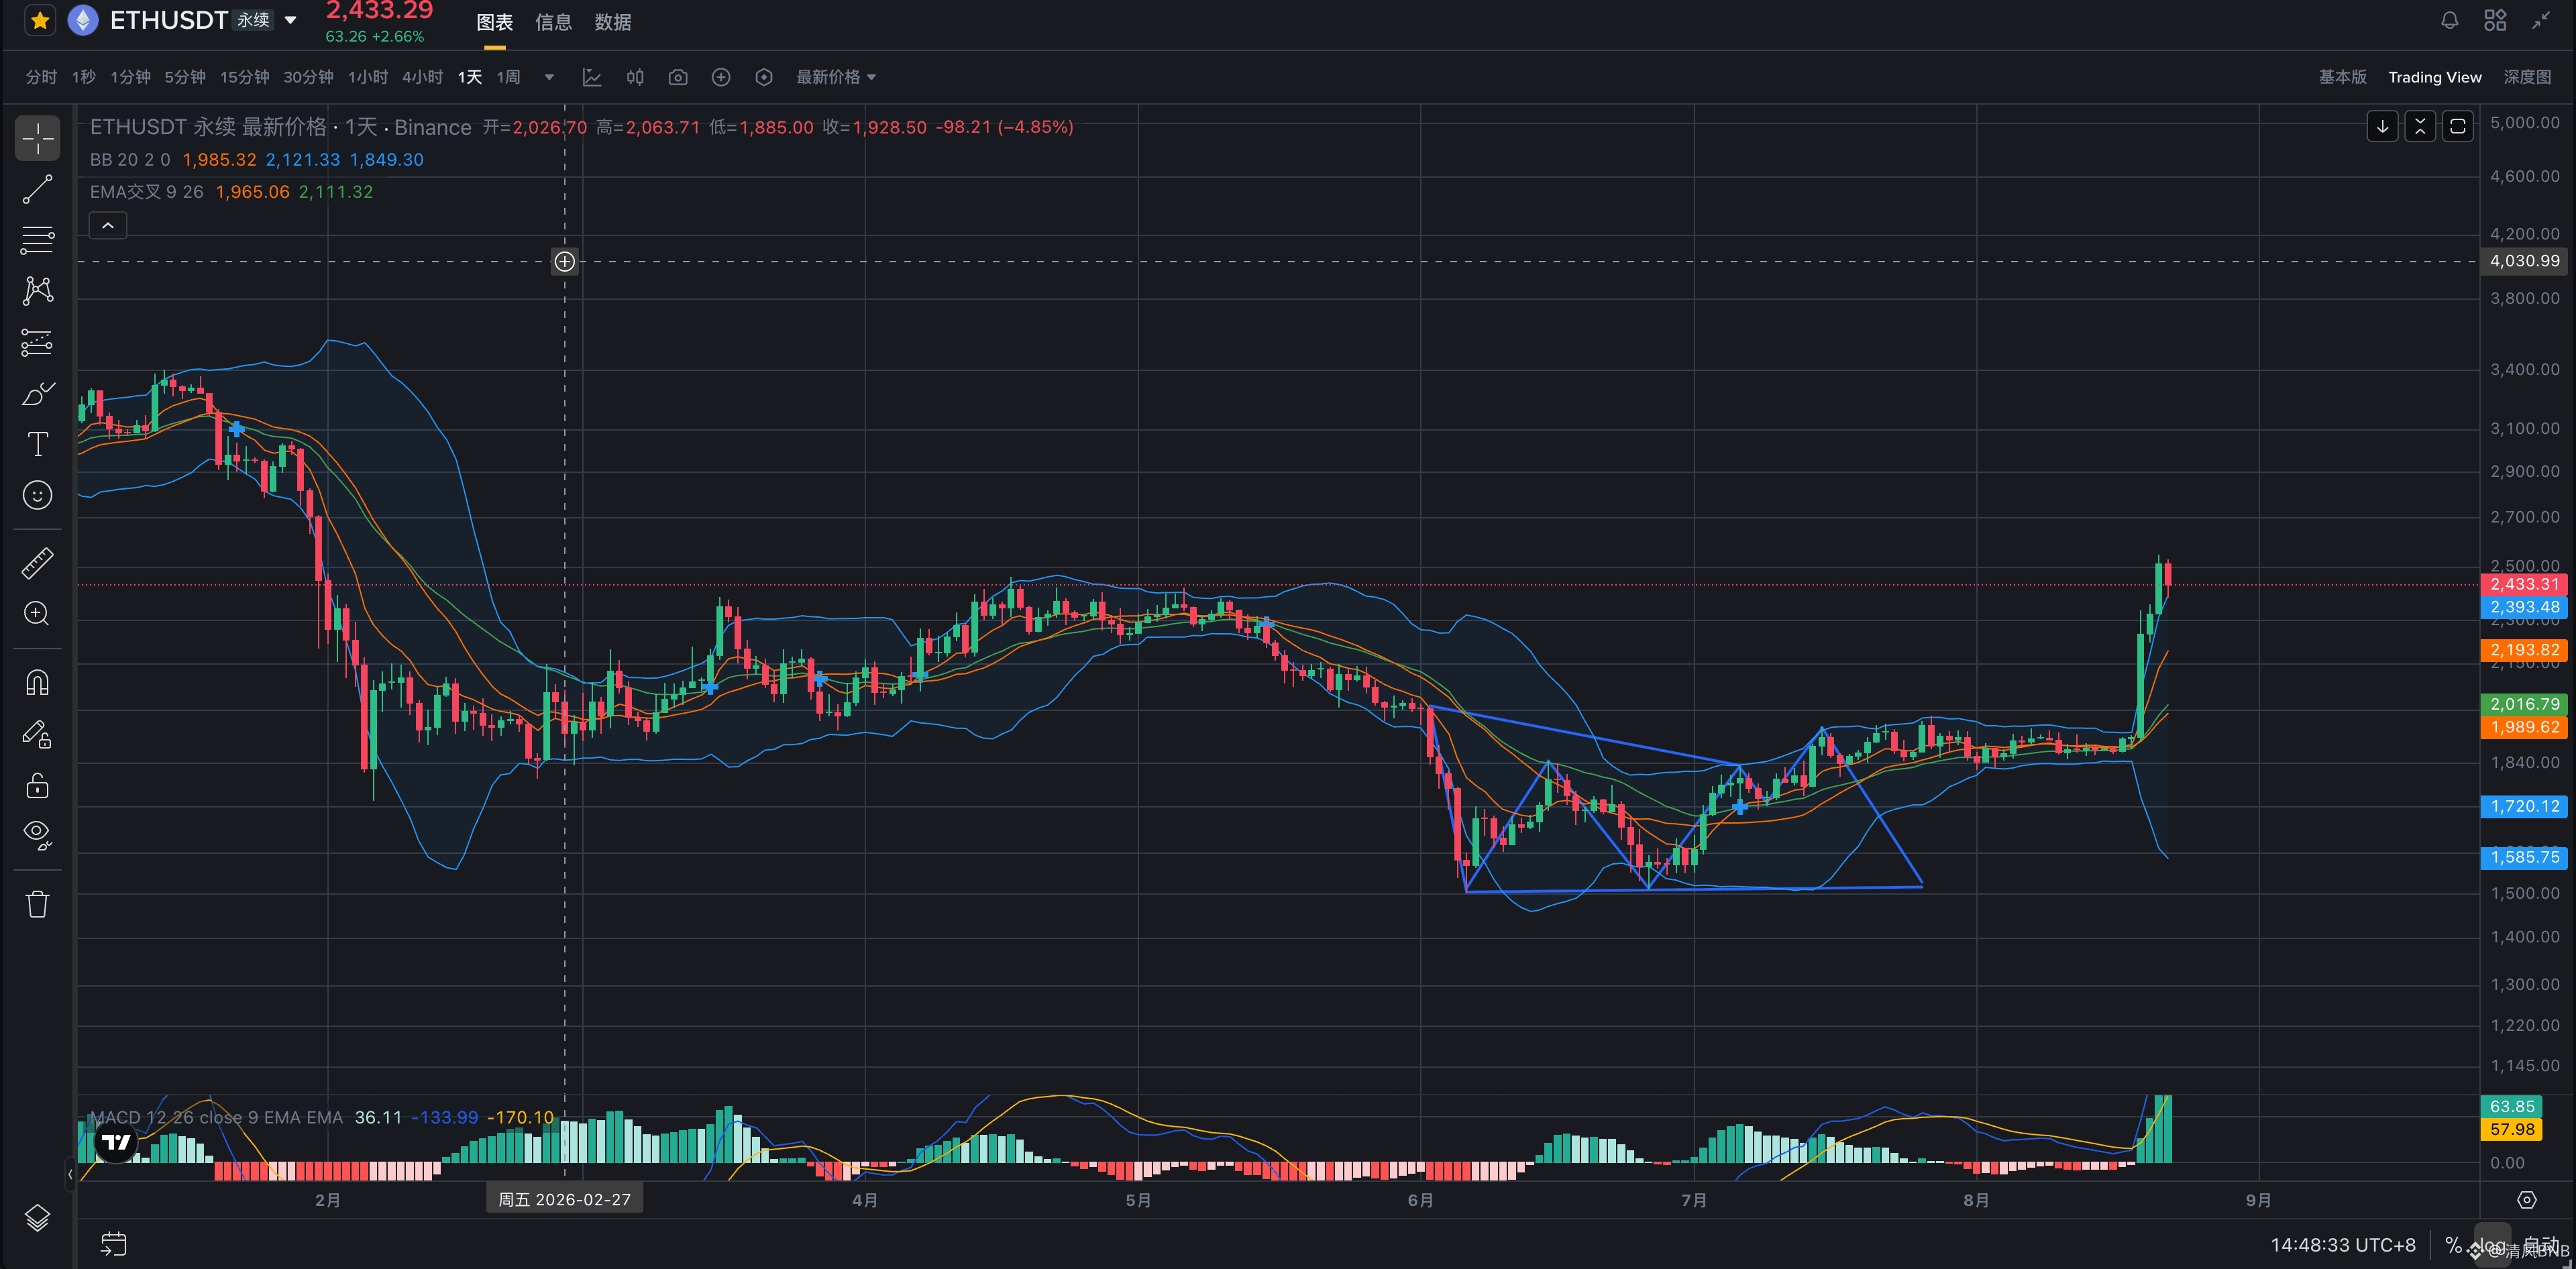Toggle the favorite star for ETHUSDT
The image size is (2576, 1269).
(39, 21)
